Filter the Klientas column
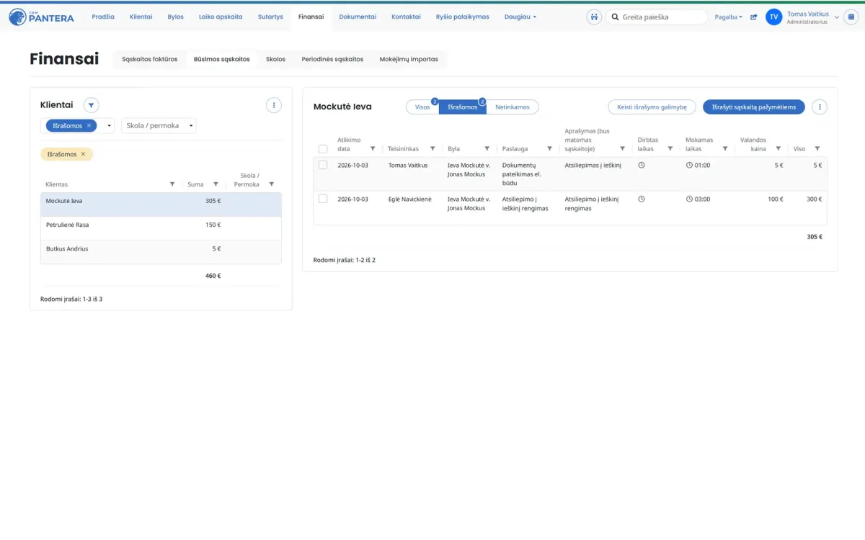 coord(172,184)
